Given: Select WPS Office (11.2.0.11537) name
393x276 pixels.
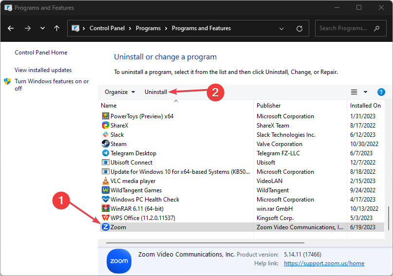Looking at the screenshot, I should [143, 218].
